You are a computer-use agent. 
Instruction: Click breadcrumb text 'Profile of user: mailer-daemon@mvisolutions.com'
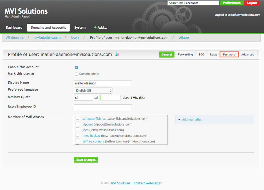click(x=129, y=37)
